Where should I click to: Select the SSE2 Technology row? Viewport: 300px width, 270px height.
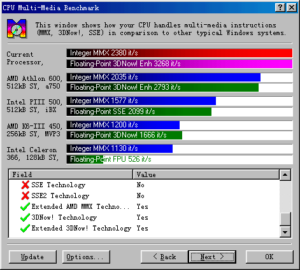(x=144, y=195)
